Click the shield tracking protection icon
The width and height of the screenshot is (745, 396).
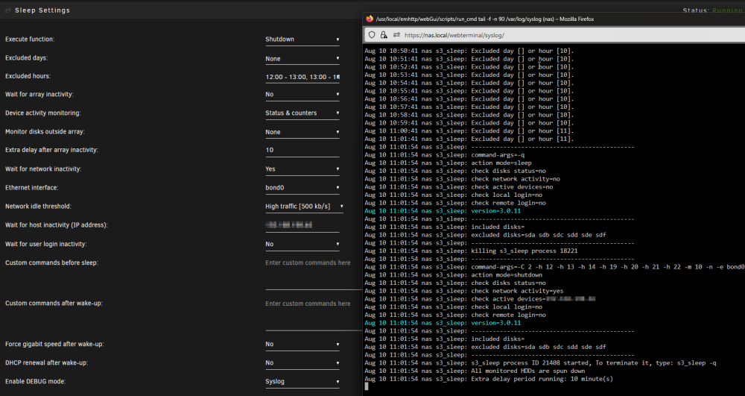[x=372, y=35]
